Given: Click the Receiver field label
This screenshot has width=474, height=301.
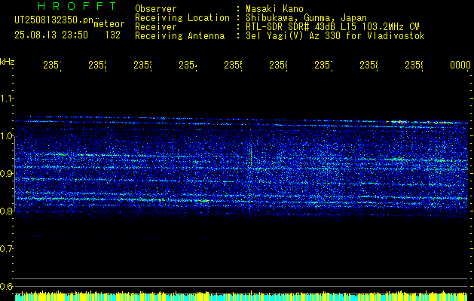Looking at the screenshot, I should point(156,27).
